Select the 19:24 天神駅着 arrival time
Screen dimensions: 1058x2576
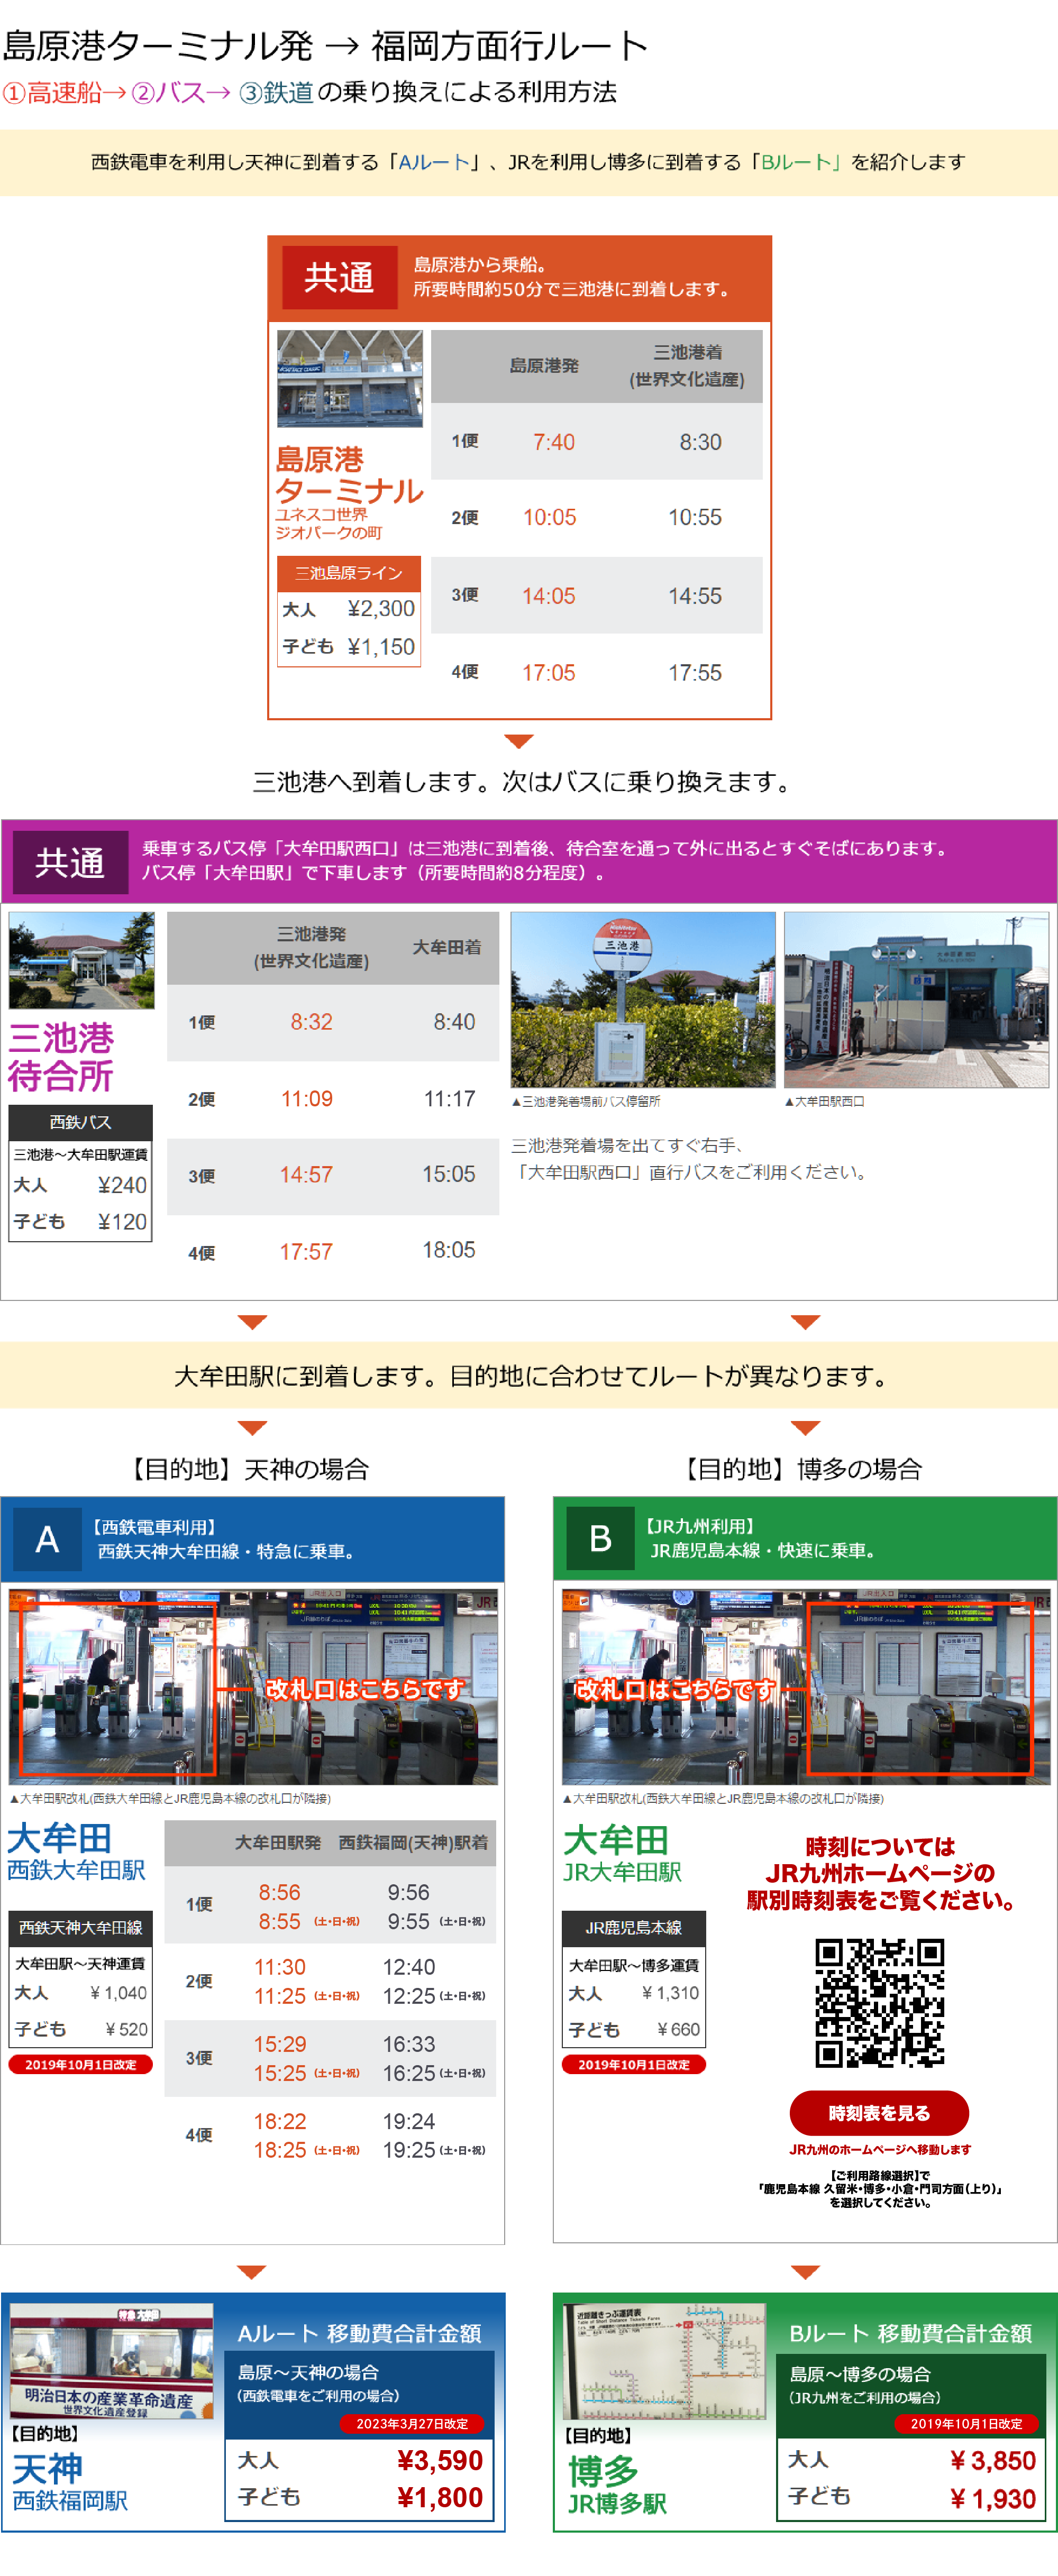(x=408, y=2121)
